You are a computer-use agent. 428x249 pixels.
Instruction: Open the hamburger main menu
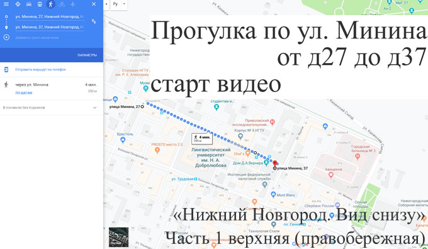(x=6, y=4)
